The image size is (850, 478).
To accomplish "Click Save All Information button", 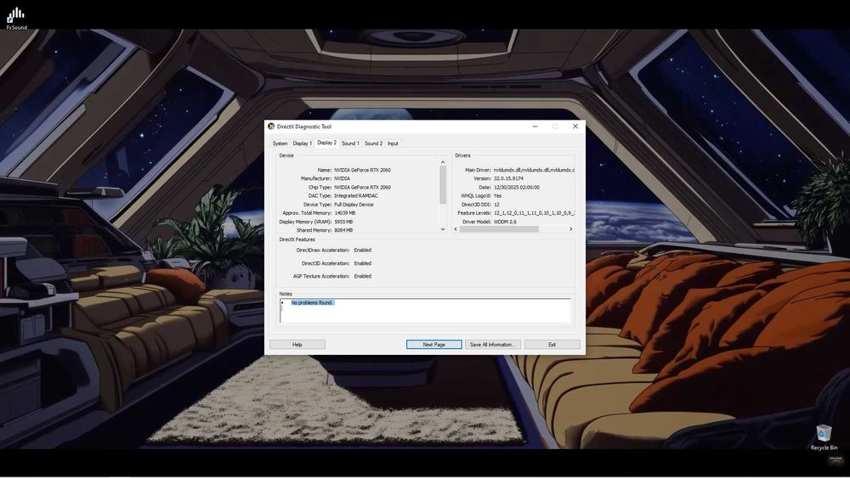I will point(493,345).
